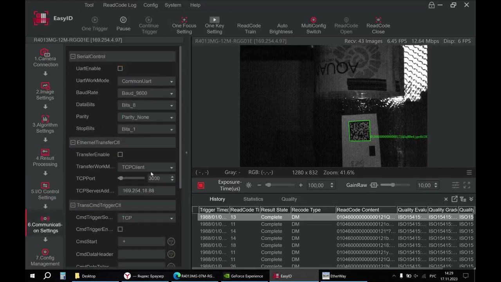Toggle the CmdTriggerEnable checkbox
Image resolution: width=501 pixels, height=282 pixels.
click(x=120, y=229)
